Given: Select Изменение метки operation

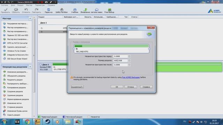Looking at the screenshot, I should pos(13,103).
